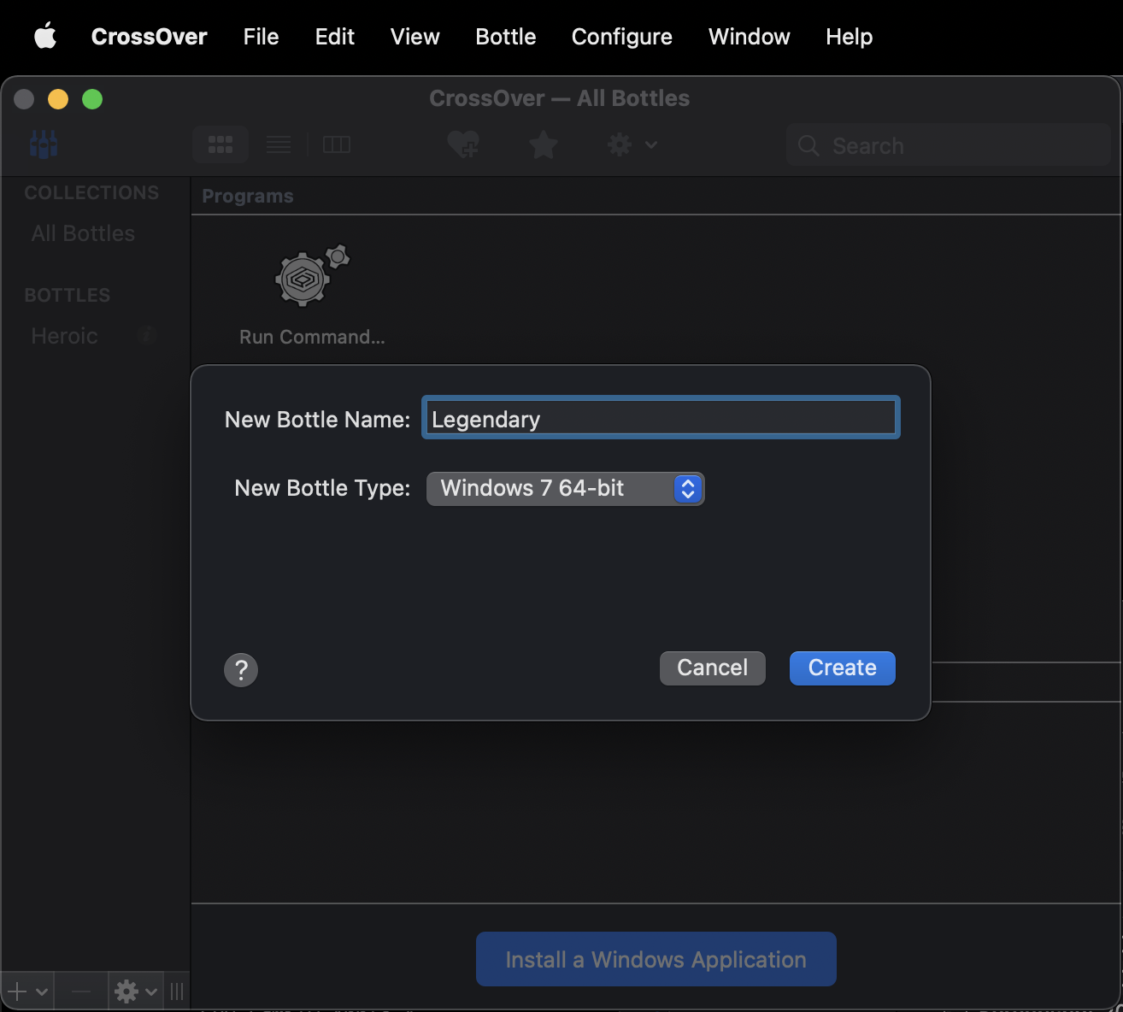1123x1012 pixels.
Task: Open the Window menu
Action: (749, 37)
